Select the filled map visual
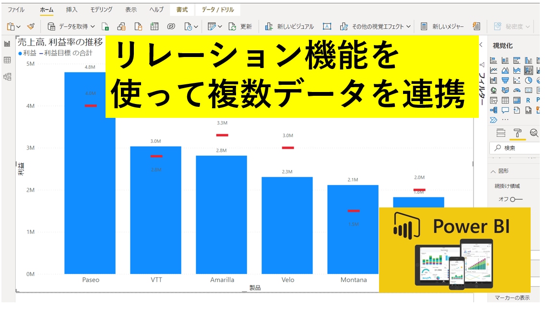This screenshot has height=309, width=546. pos(505,90)
